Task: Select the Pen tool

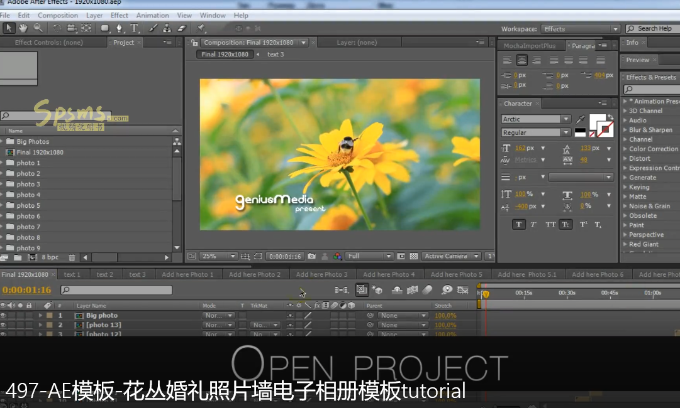Action: pos(120,28)
